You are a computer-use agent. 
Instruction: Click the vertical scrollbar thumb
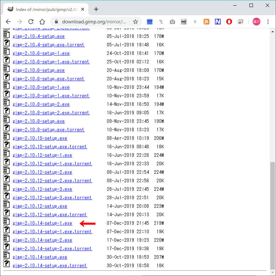click(x=272, y=215)
